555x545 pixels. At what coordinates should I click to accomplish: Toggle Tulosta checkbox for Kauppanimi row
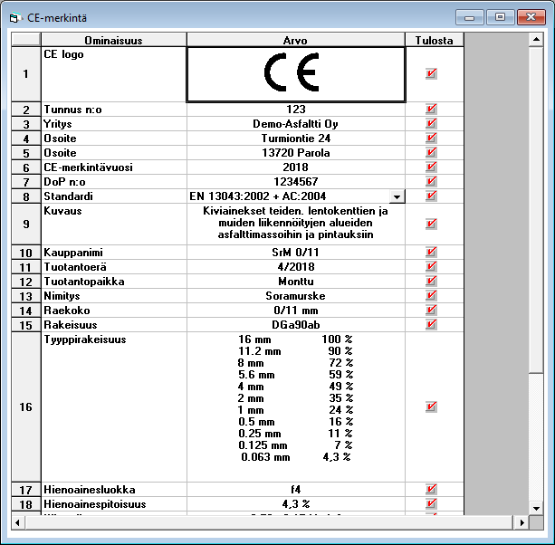pos(431,253)
